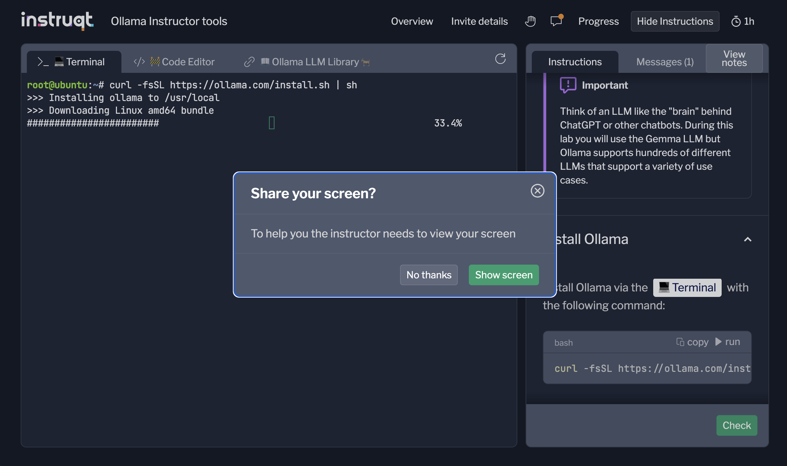Switch to the Code Editor tab
The width and height of the screenshot is (787, 466).
(x=174, y=62)
